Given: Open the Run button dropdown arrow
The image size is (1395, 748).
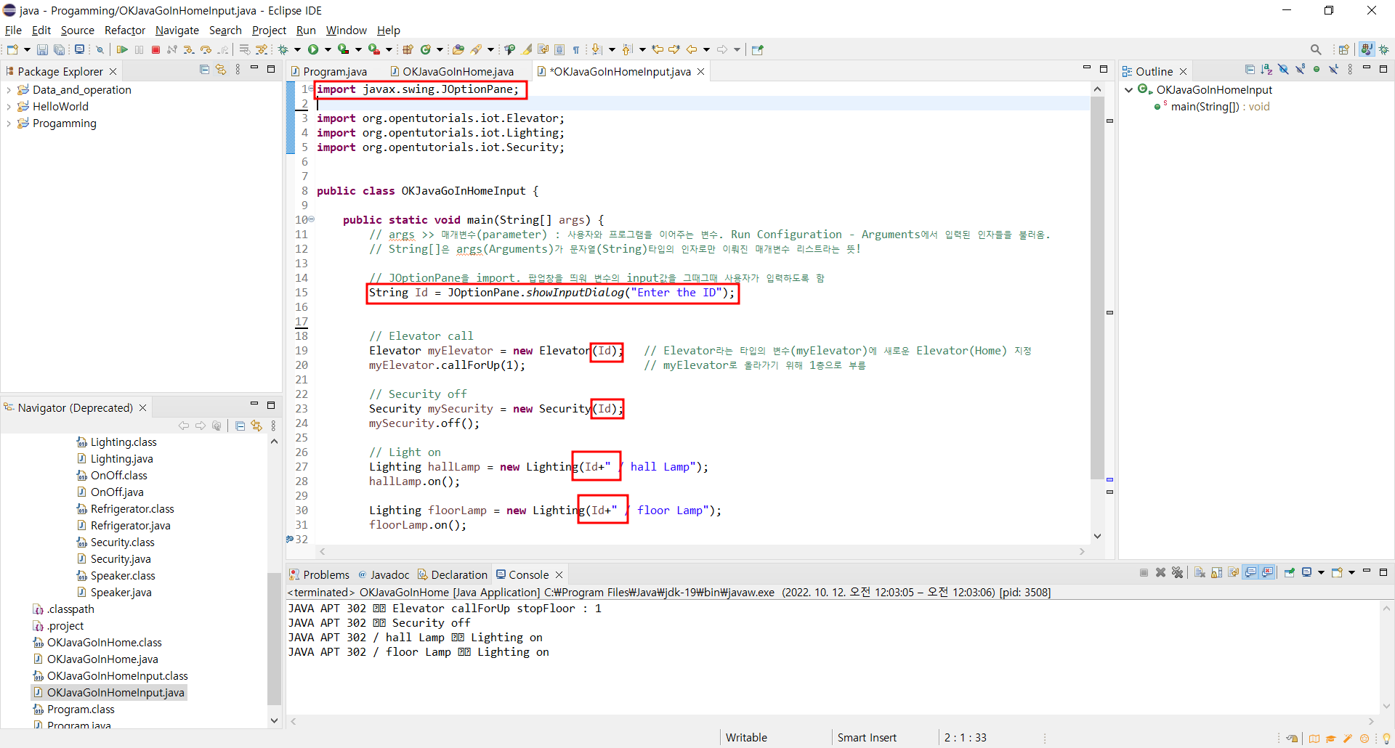Looking at the screenshot, I should 328,49.
